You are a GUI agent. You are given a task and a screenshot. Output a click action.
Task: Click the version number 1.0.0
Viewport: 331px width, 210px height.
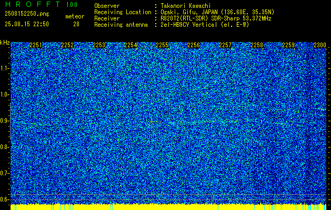[72, 5]
